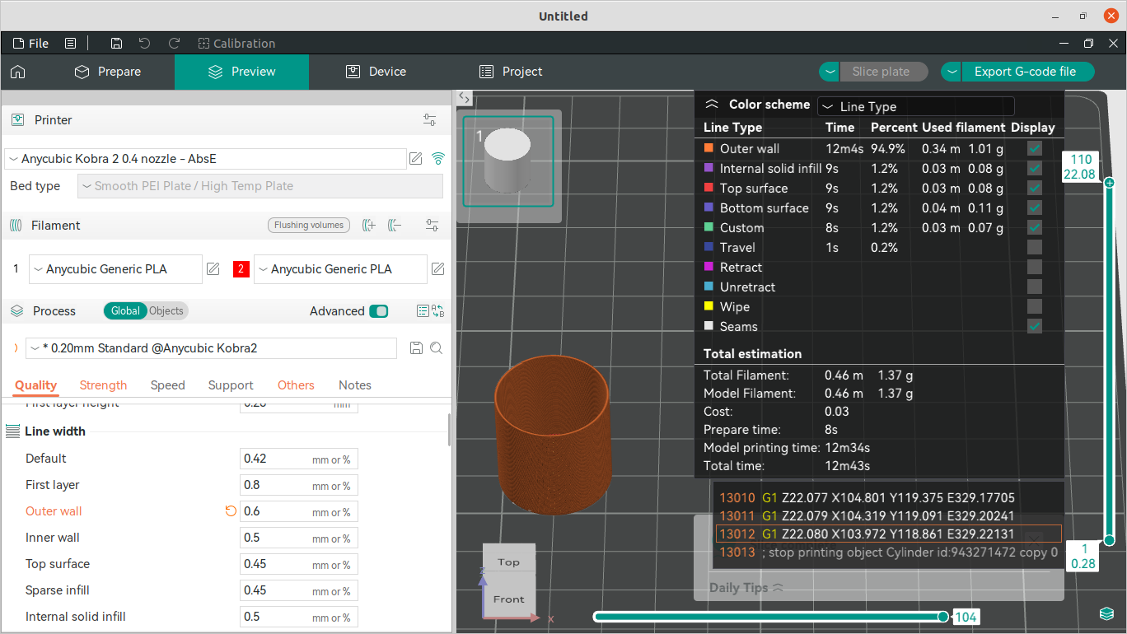Screen dimensions: 1127x634
Task: Click the Flushing volumes button
Action: tap(309, 225)
